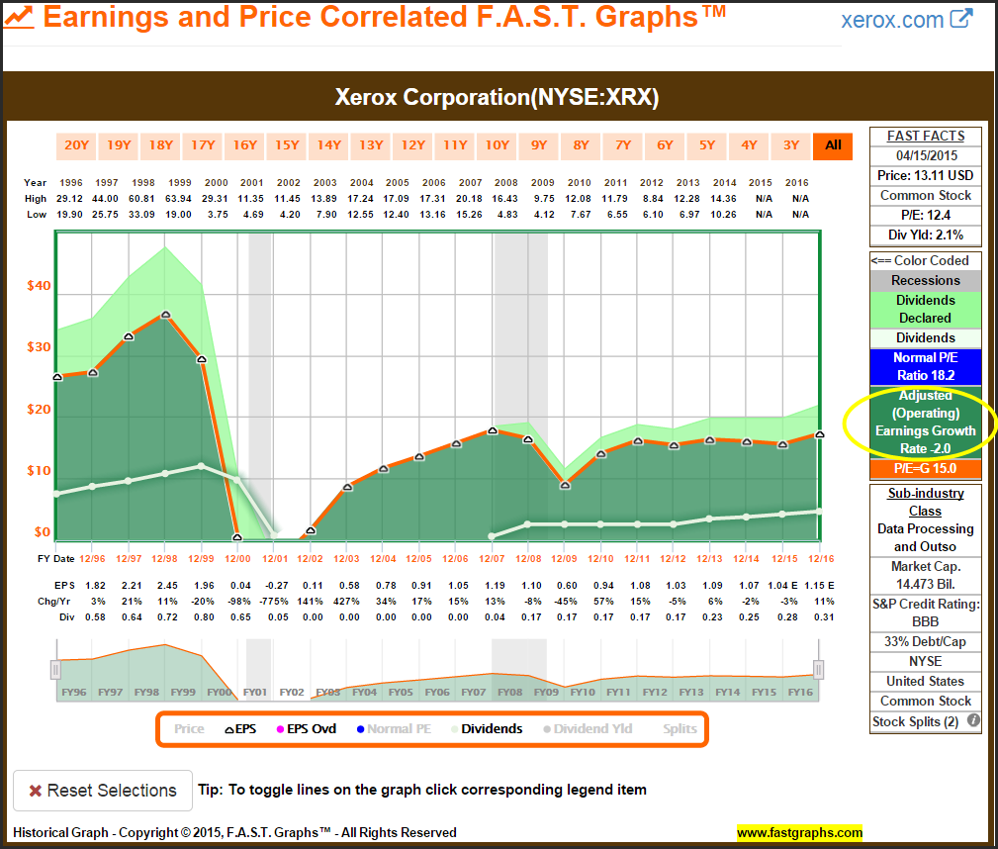Toggle Splits in the graph legend
This screenshot has height=849, width=998.
pyautogui.click(x=680, y=729)
